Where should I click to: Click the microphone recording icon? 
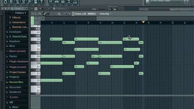point(29,2)
